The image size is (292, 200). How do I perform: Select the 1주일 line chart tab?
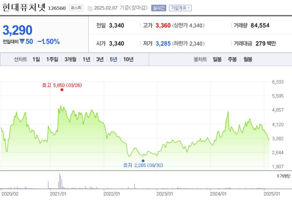coord(52,59)
